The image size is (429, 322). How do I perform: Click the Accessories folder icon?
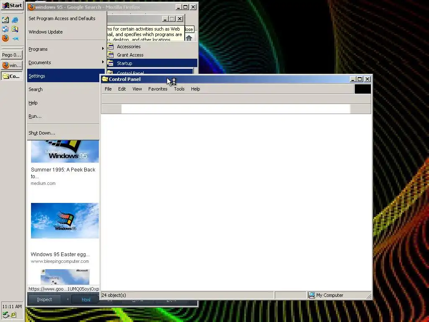111,46
